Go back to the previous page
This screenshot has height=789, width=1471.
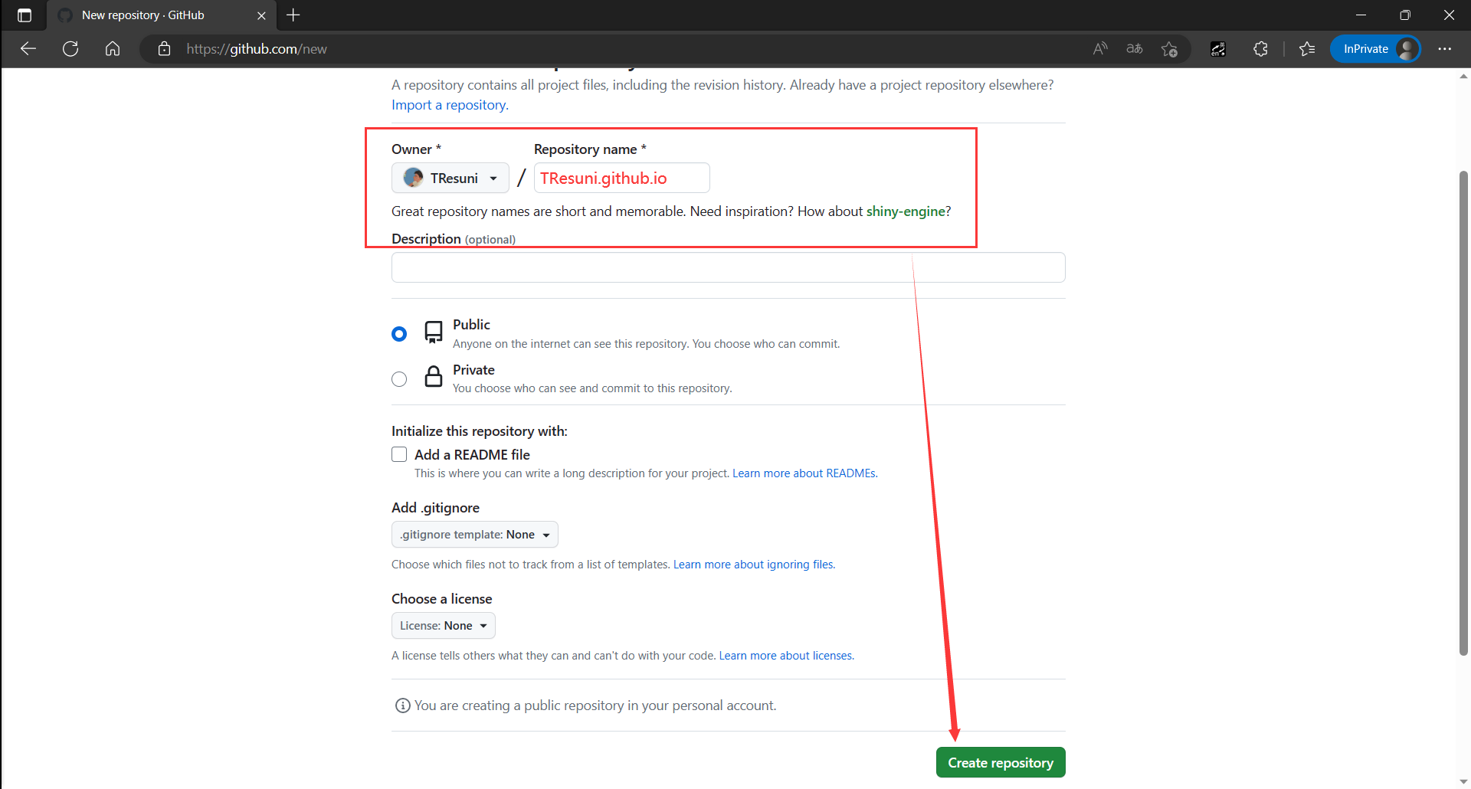pyautogui.click(x=28, y=49)
